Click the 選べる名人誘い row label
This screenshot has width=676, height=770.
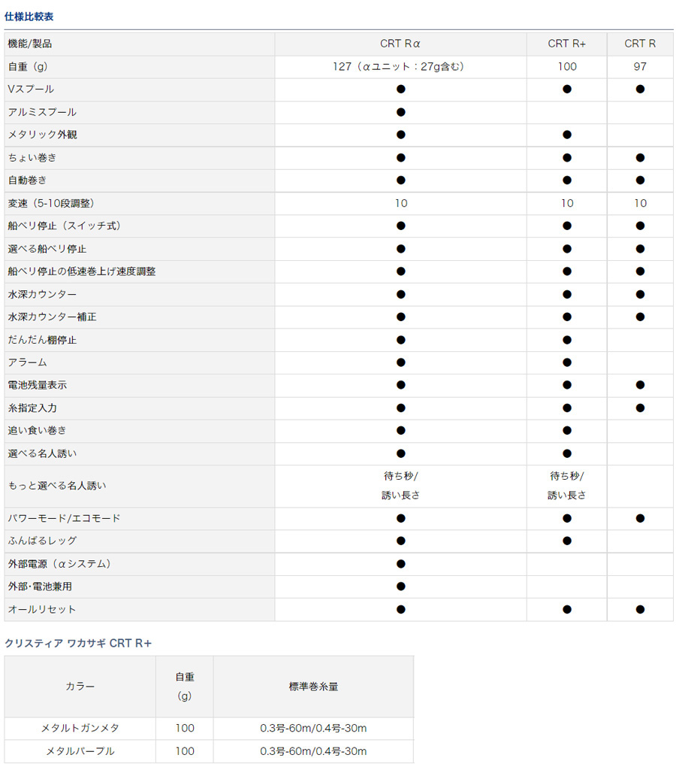42,453
